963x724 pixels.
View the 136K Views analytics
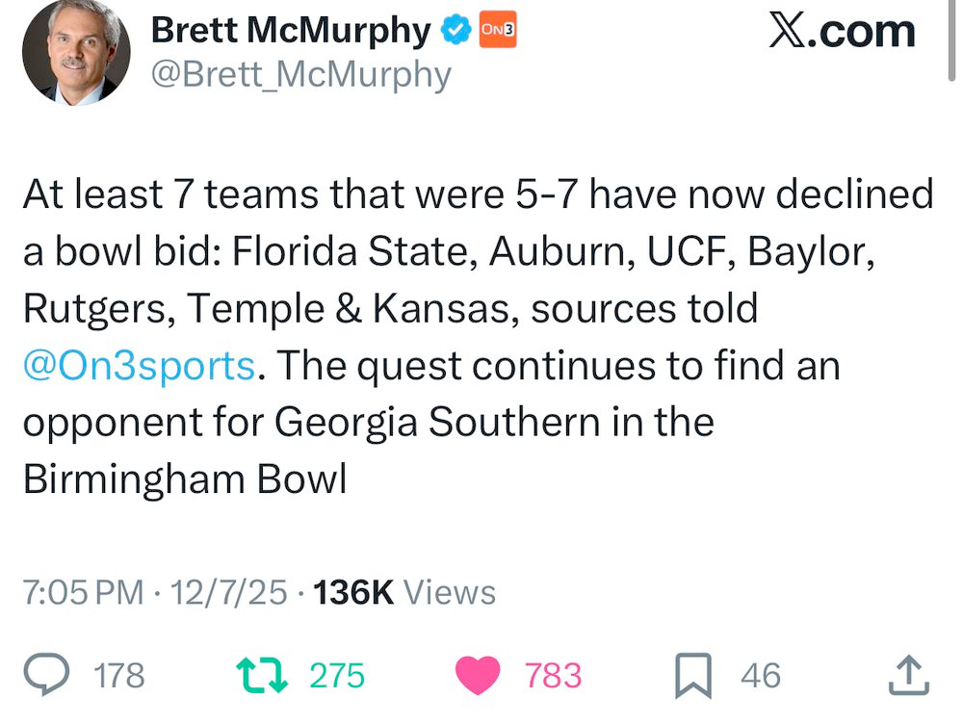tap(404, 592)
